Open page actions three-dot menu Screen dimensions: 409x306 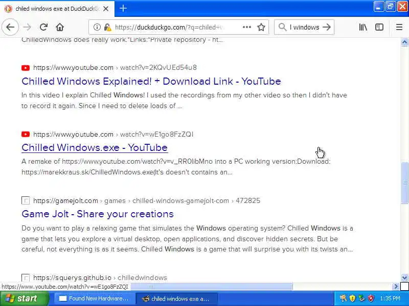coord(247,27)
